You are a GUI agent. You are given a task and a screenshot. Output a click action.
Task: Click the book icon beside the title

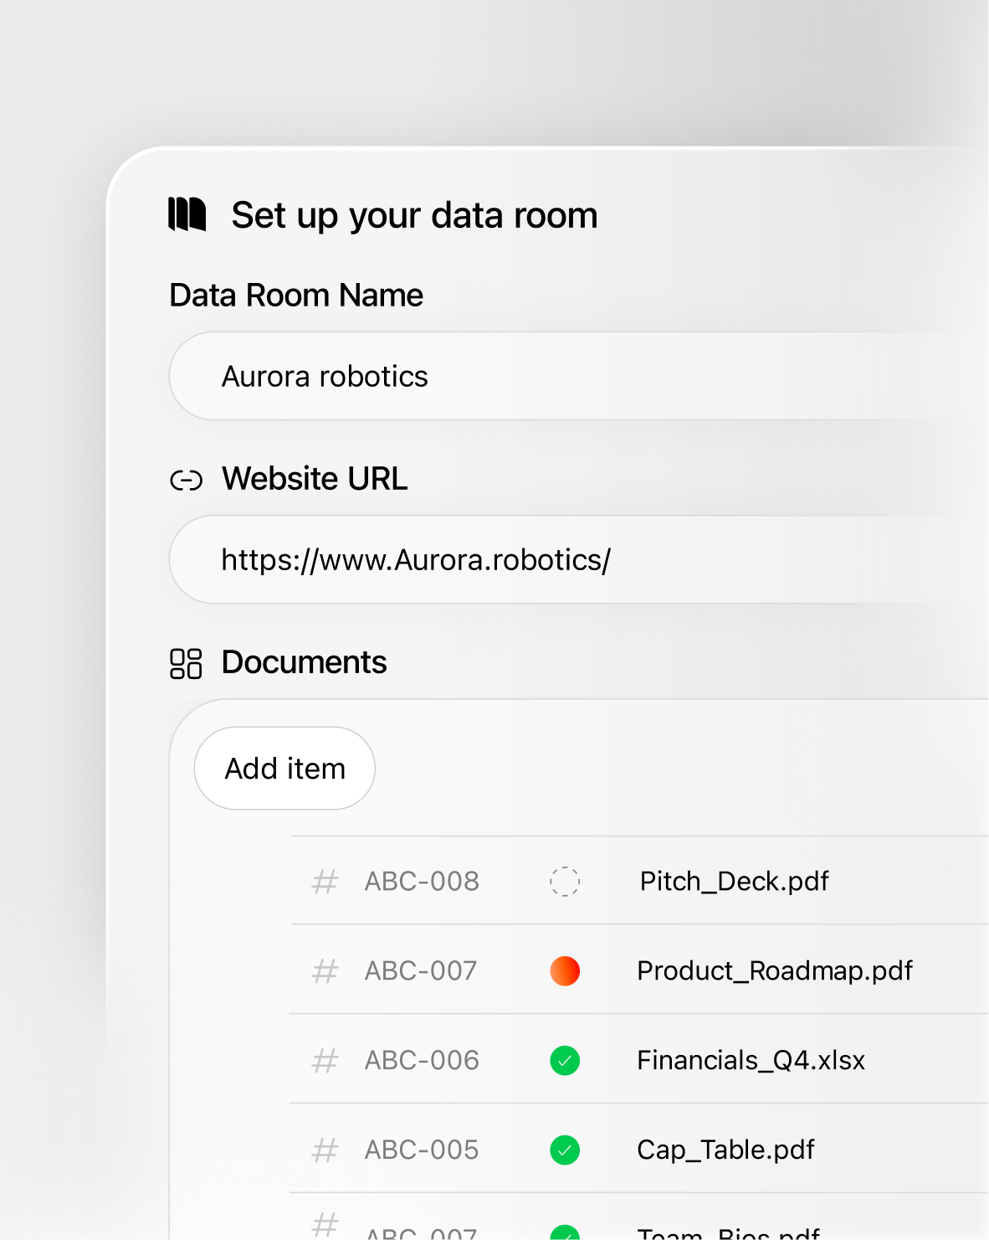[187, 214]
